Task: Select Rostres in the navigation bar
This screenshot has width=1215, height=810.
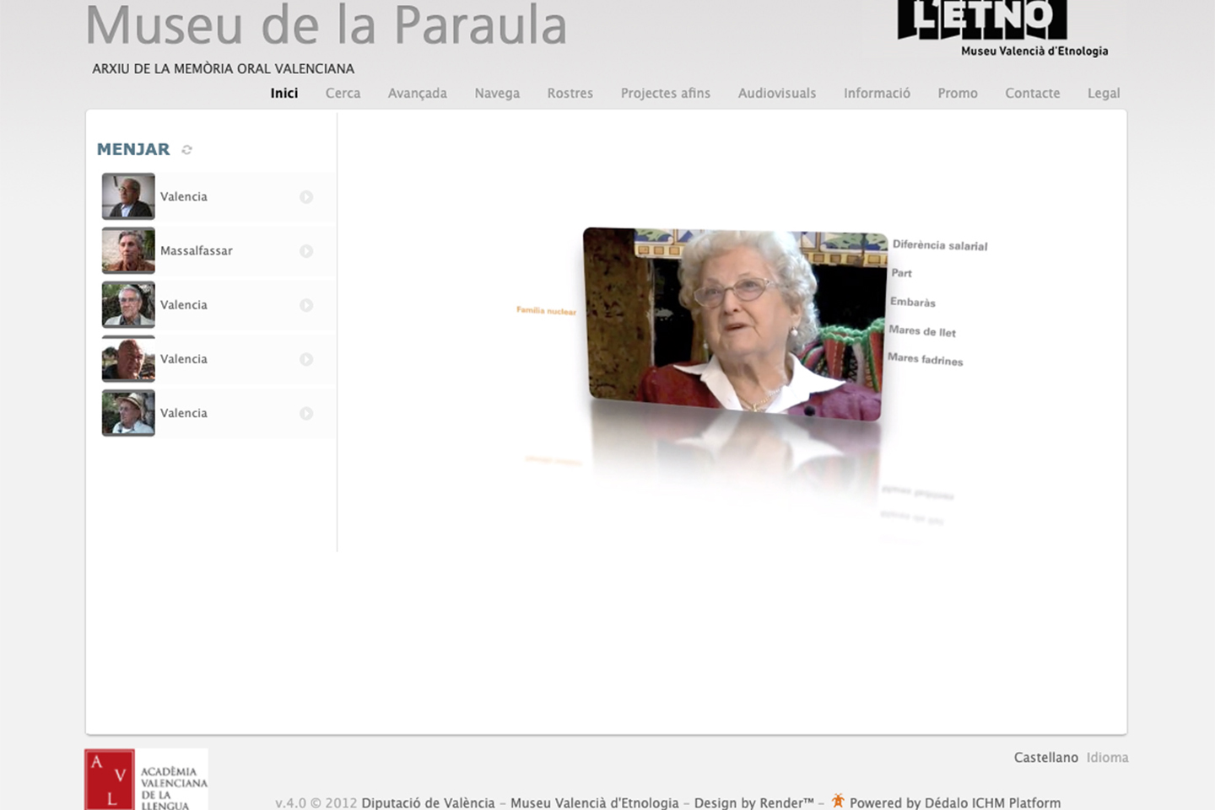Action: 570,94
